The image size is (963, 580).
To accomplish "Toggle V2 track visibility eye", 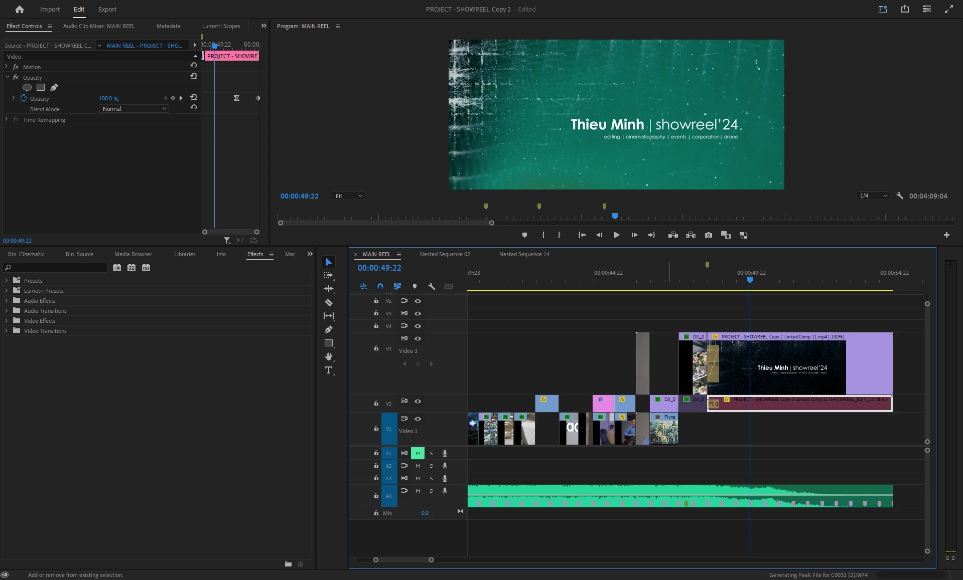I will coord(418,402).
